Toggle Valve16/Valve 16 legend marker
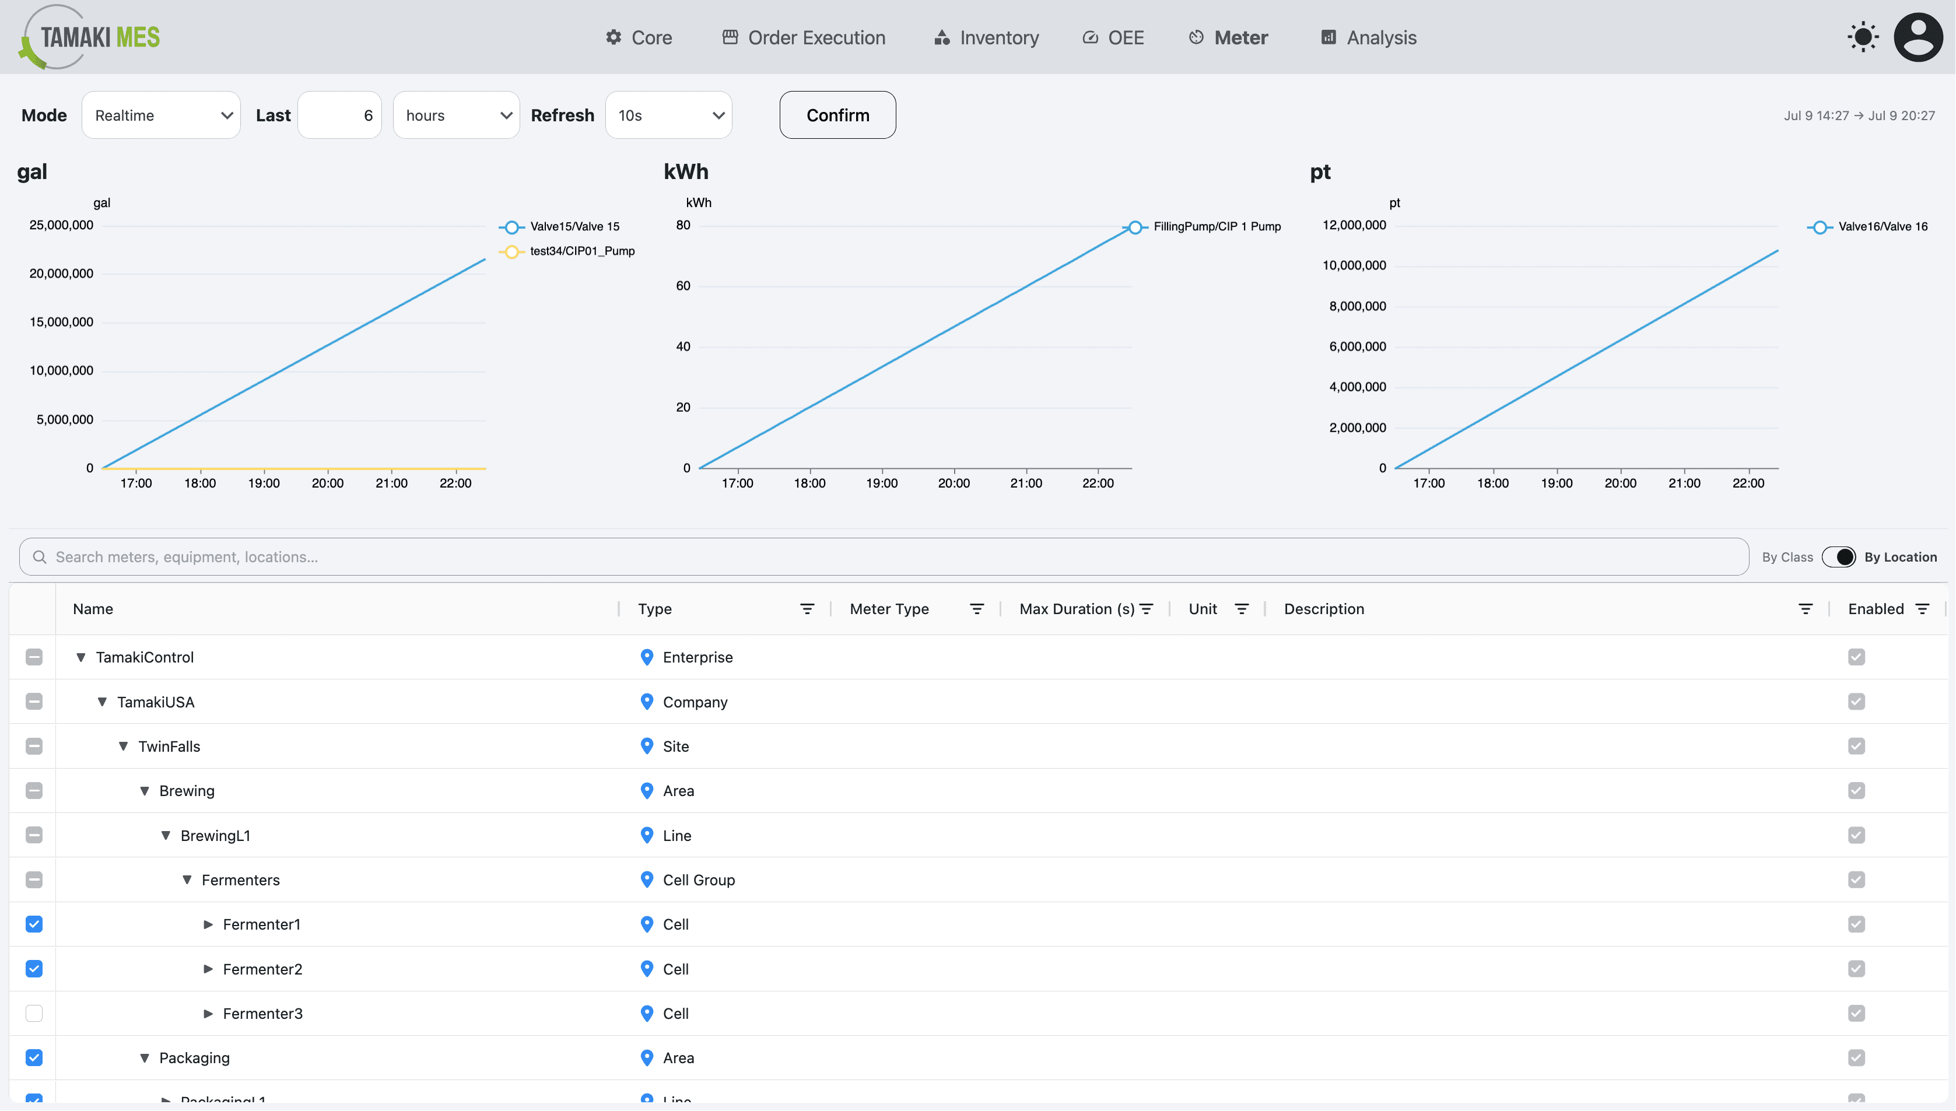 (1820, 227)
